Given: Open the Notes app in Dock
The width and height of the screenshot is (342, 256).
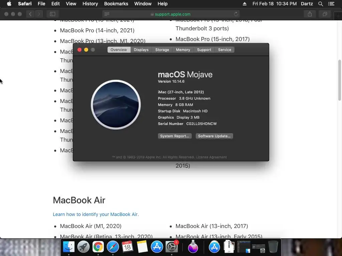Looking at the screenshot, I should pos(142,247).
